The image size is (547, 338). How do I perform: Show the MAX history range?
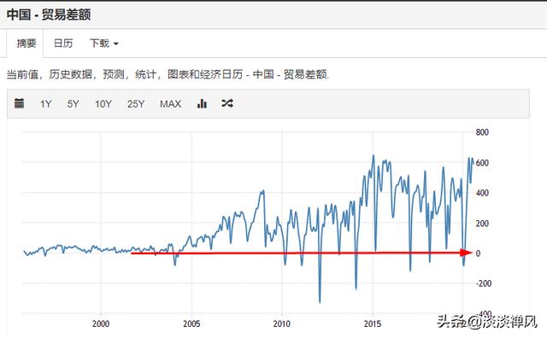[x=170, y=104]
